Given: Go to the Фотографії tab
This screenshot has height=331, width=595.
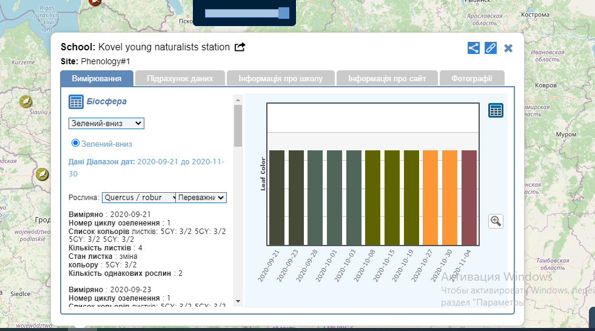Looking at the screenshot, I should pos(471,79).
